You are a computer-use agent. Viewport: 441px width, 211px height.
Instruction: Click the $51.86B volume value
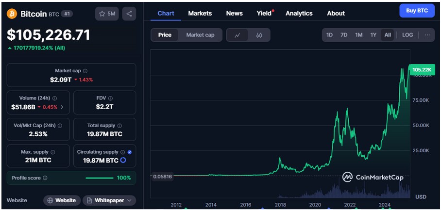pyautogui.click(x=23, y=107)
